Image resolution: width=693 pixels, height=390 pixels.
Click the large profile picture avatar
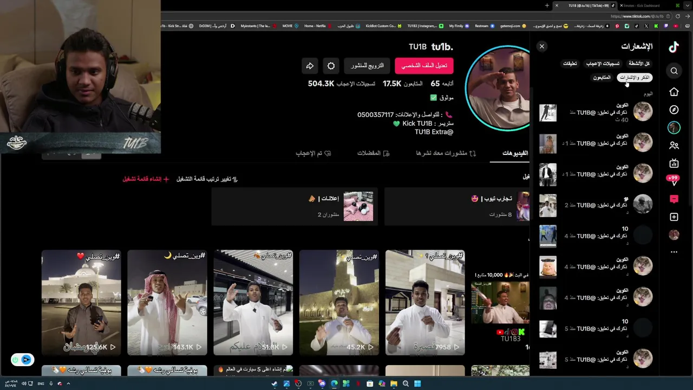coord(499,88)
